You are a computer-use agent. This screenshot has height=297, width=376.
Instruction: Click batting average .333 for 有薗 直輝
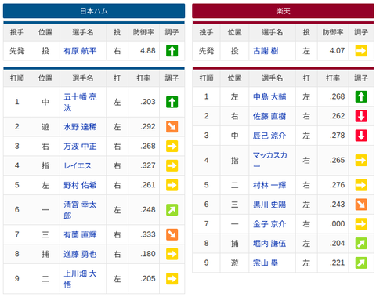click(x=148, y=234)
